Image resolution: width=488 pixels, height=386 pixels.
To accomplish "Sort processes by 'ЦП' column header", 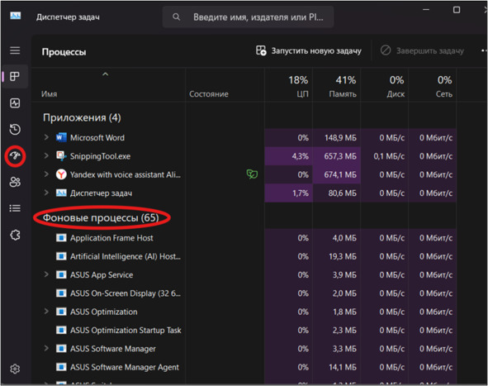I will [288, 86].
